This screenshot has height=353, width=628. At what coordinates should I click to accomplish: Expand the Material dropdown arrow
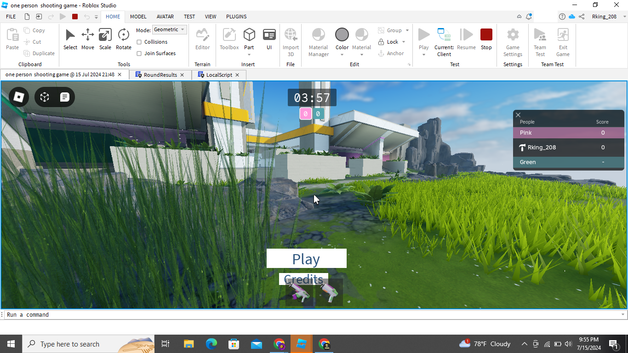[362, 55]
